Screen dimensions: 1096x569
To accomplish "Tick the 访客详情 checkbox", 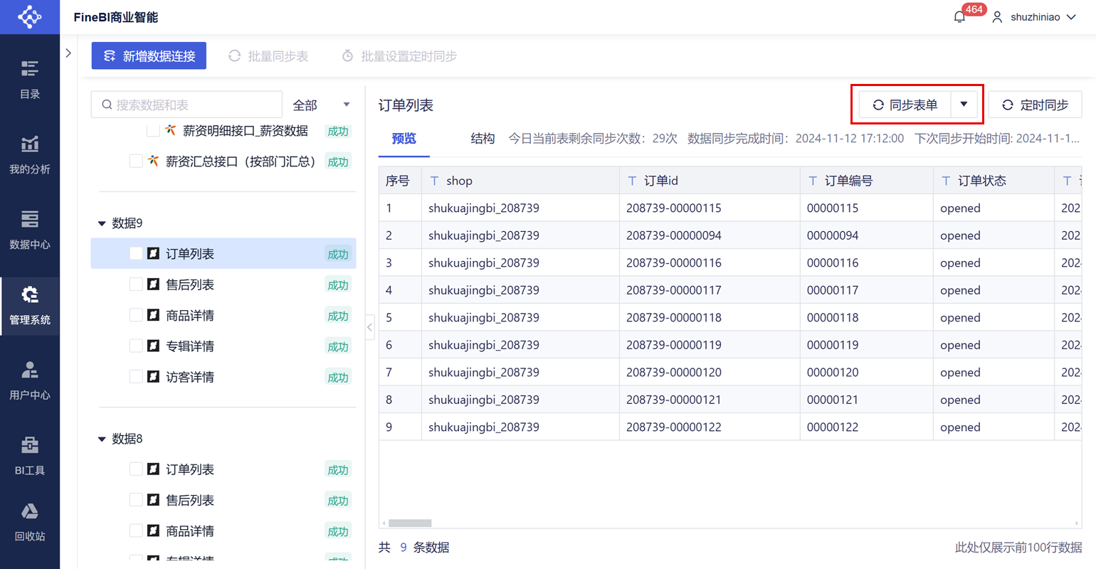I will [x=136, y=377].
